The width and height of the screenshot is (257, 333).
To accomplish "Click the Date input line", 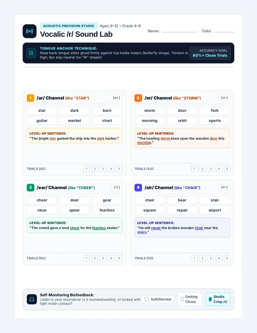I will 224,31.
